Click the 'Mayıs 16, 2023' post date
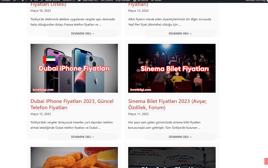268x168 pixels. tap(41, 11)
